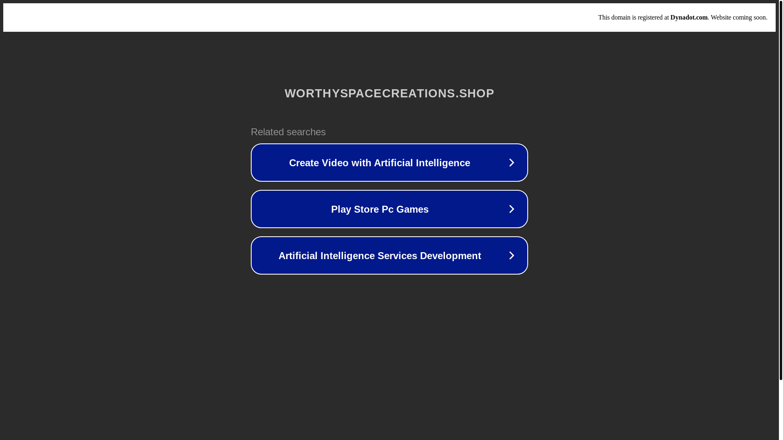783x440 pixels.
Task: Click chevron arrow on AI Services Development
Action: pos(511,255)
